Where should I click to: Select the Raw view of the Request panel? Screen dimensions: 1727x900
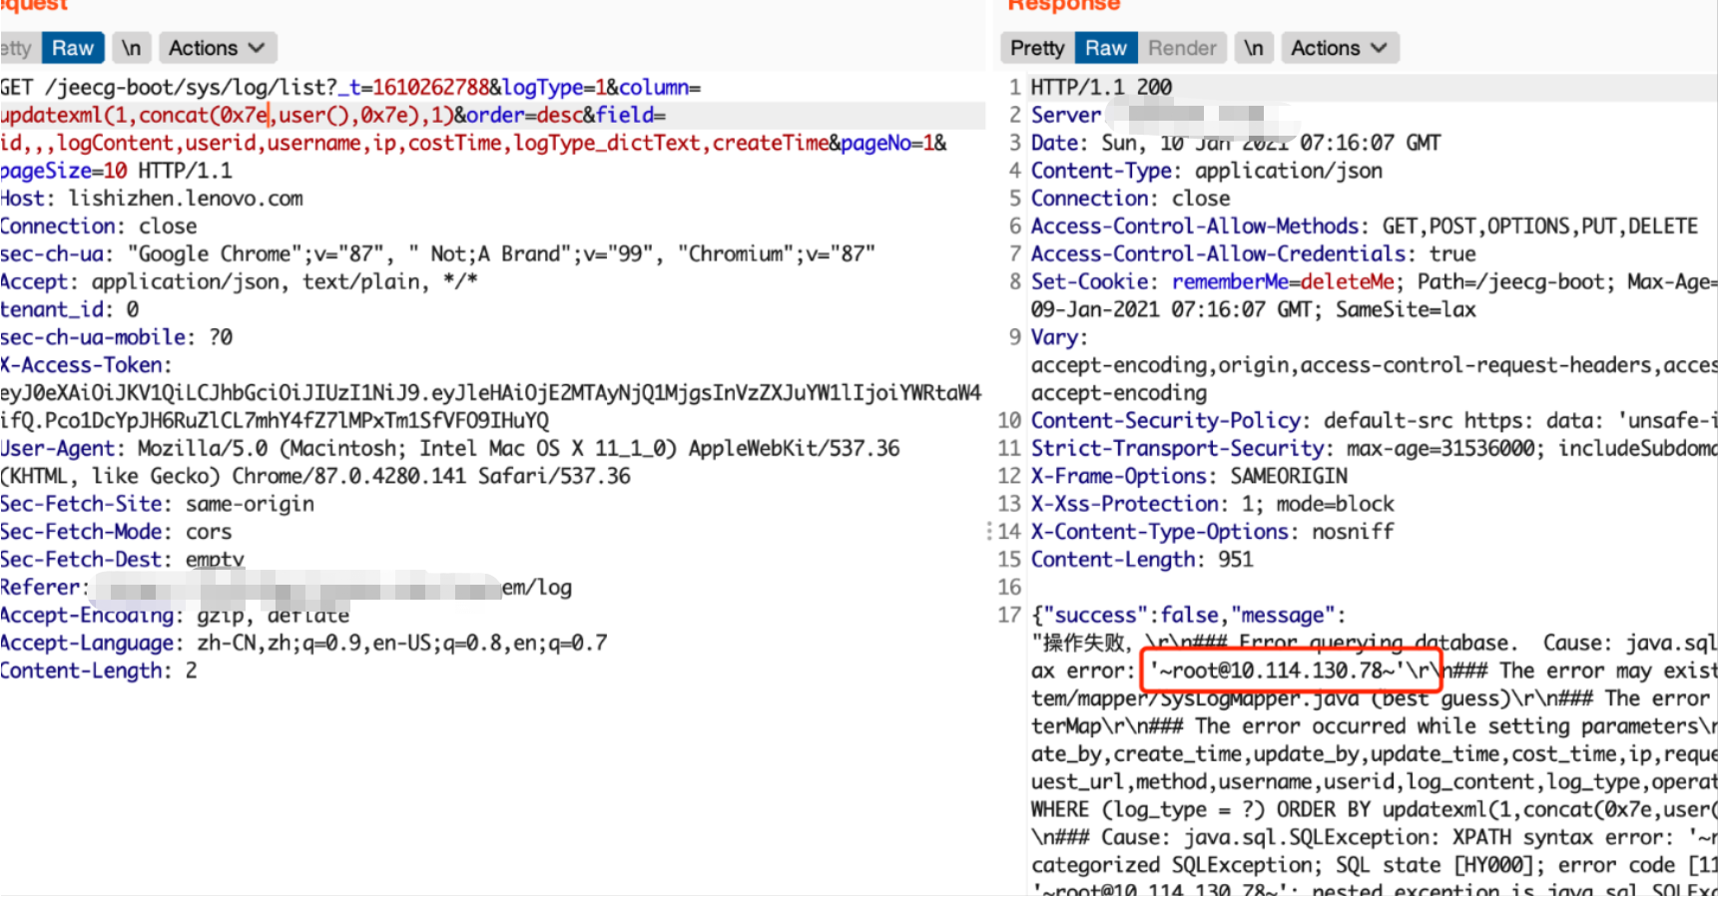[72, 47]
